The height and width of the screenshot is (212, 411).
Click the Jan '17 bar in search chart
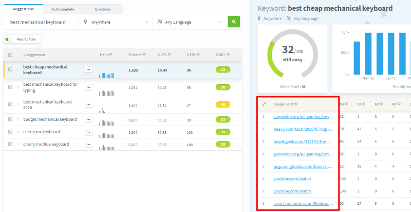click(x=391, y=54)
